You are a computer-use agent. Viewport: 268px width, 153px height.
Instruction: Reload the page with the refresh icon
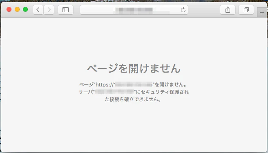183,10
